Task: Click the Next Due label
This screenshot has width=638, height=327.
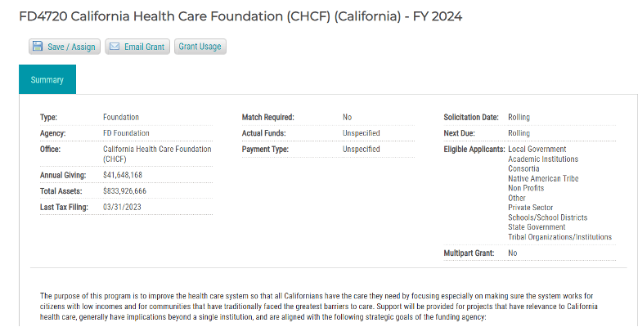Action: pyautogui.click(x=461, y=132)
